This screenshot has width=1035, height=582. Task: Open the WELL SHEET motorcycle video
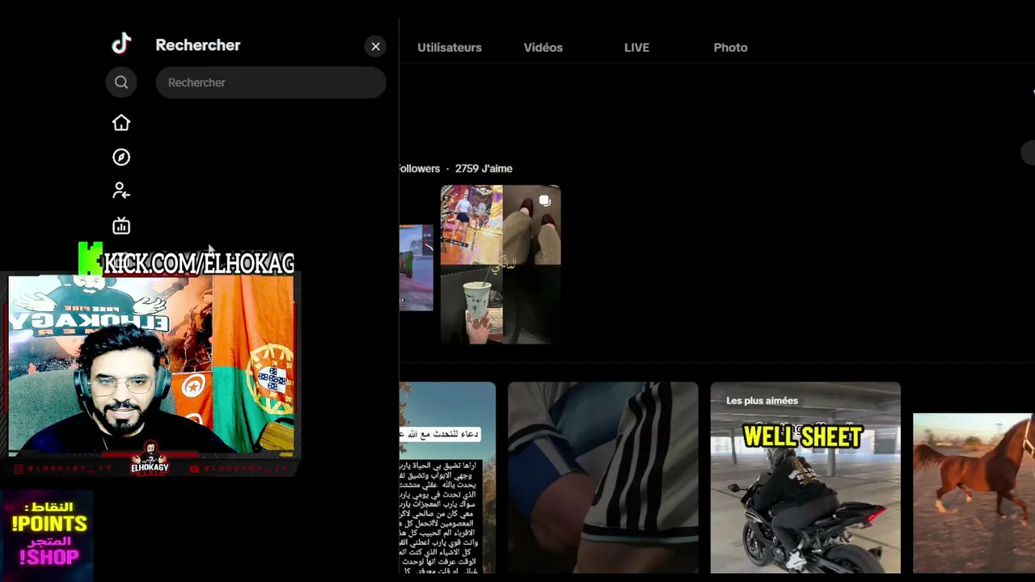[805, 478]
